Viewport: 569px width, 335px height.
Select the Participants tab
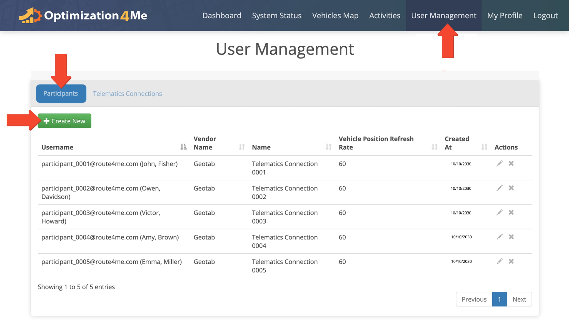click(61, 94)
